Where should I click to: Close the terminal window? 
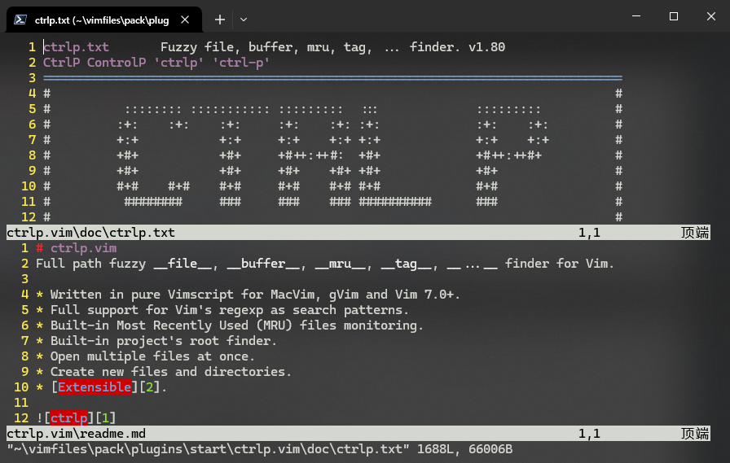tap(711, 16)
